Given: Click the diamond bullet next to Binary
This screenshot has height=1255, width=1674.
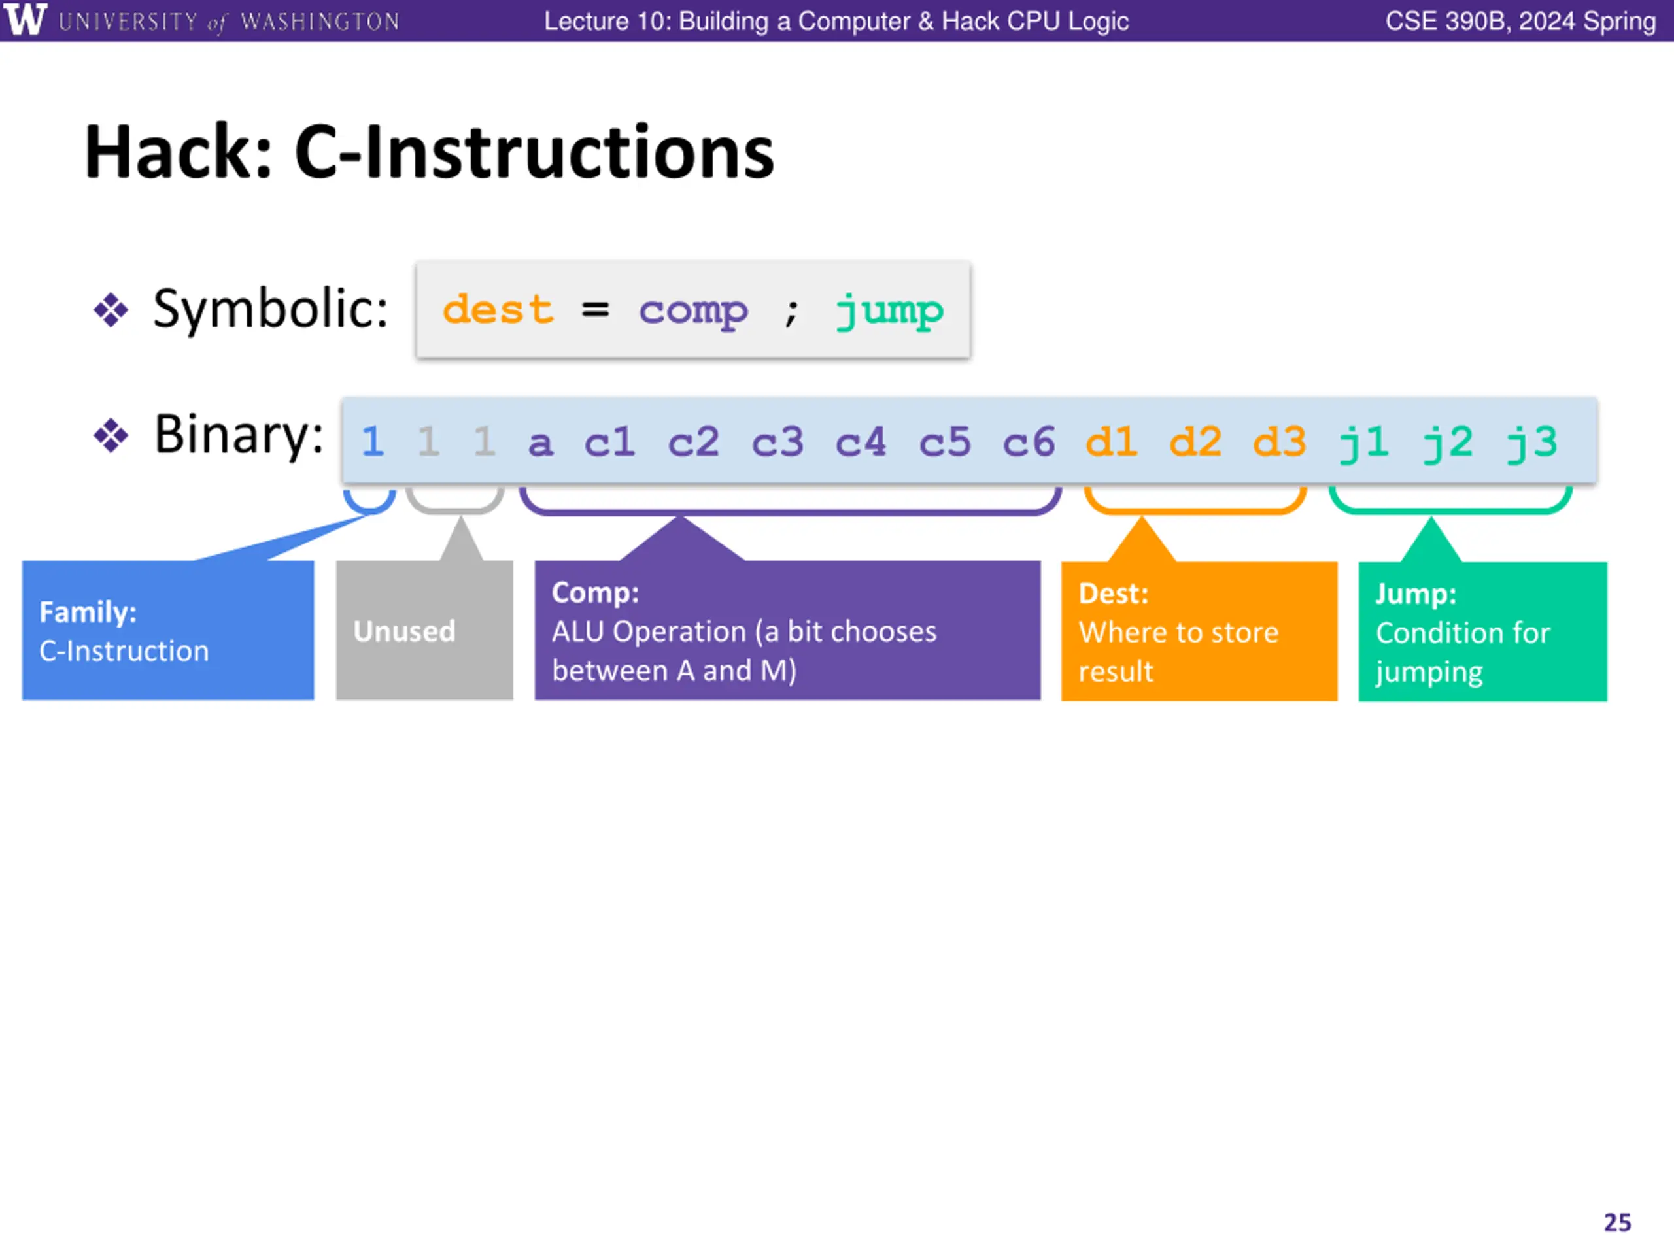Looking at the screenshot, I should 111,437.
